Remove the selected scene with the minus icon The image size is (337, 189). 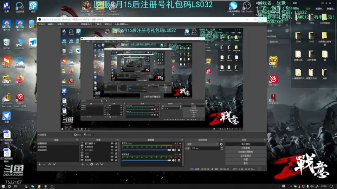coord(44,164)
